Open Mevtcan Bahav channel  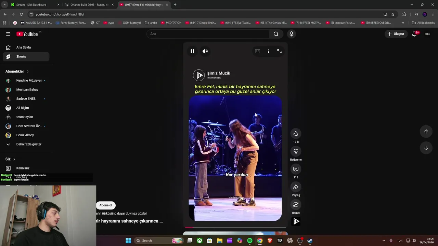26,90
